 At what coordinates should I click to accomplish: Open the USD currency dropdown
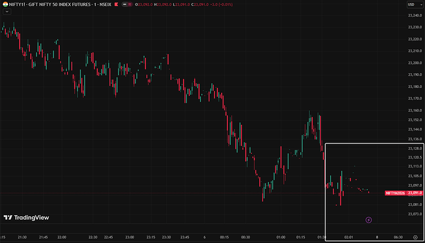[415, 4]
